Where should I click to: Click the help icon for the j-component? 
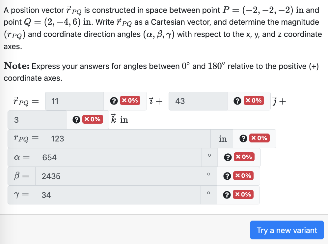(x=237, y=101)
